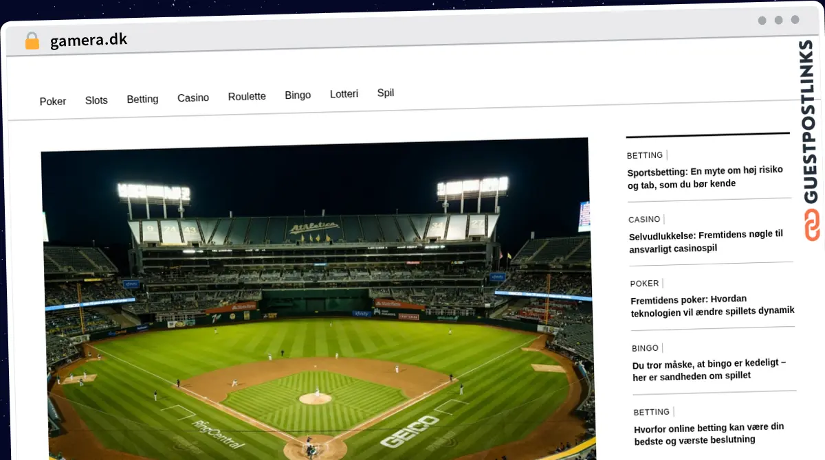
Task: Open article 'Fremtidens poker: Hvordan teknologien'
Action: pos(712,306)
